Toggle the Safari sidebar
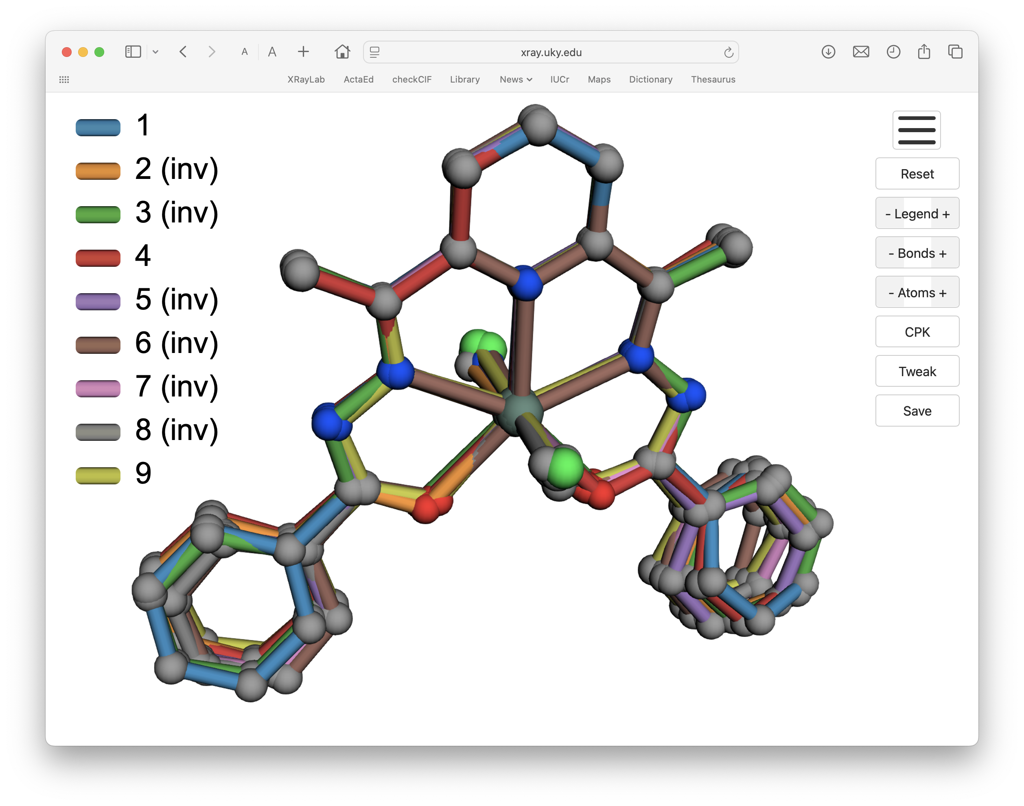 pos(133,52)
